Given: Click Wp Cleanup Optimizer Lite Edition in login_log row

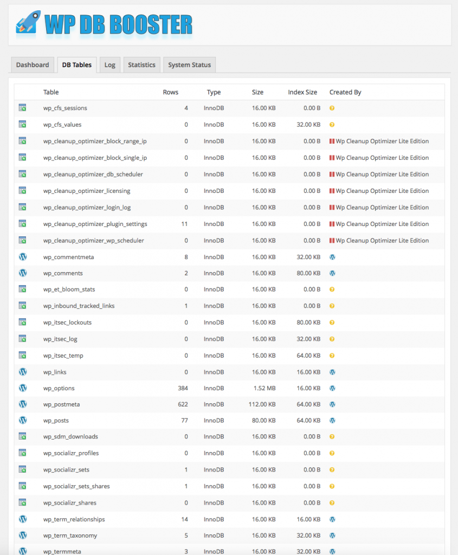Looking at the screenshot, I should coord(382,208).
